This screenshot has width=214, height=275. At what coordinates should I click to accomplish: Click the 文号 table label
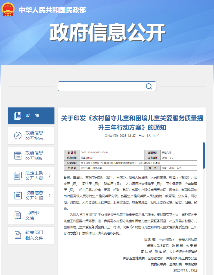tap(153, 168)
